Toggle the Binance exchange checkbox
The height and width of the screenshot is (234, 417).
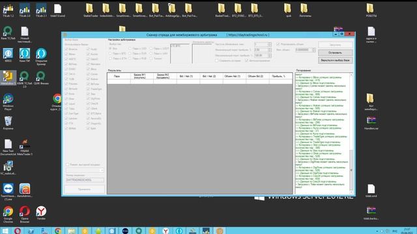tap(66, 49)
